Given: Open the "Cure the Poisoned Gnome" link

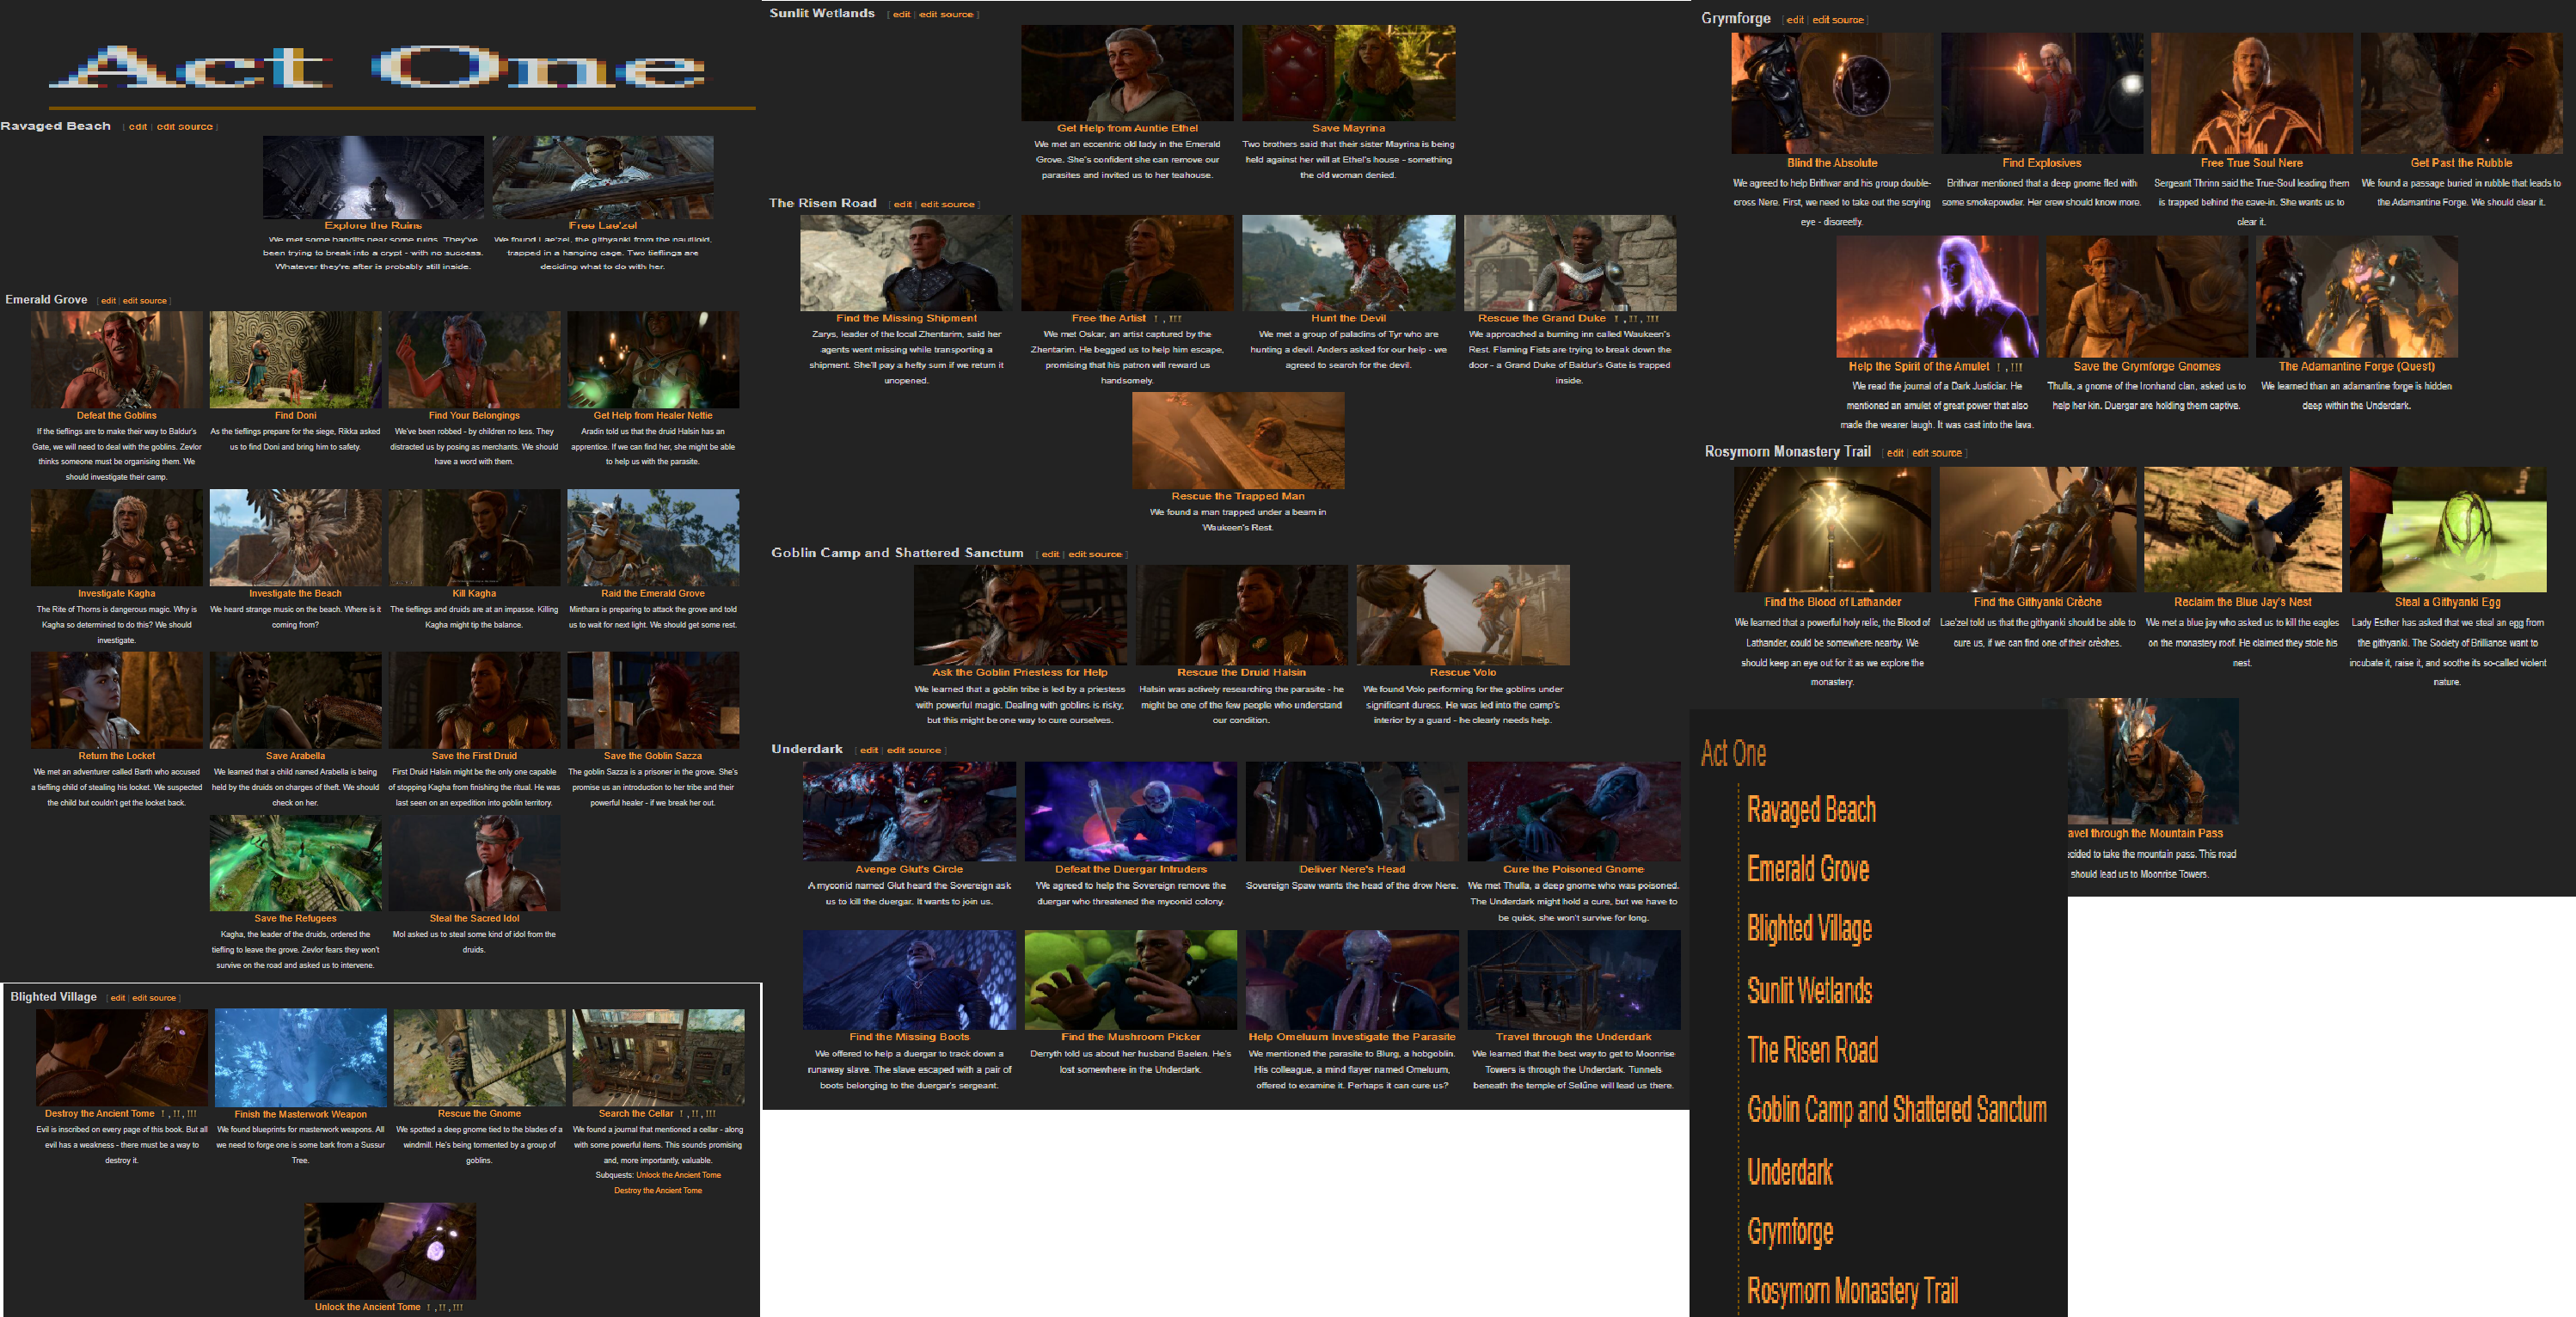Looking at the screenshot, I should 1573,869.
